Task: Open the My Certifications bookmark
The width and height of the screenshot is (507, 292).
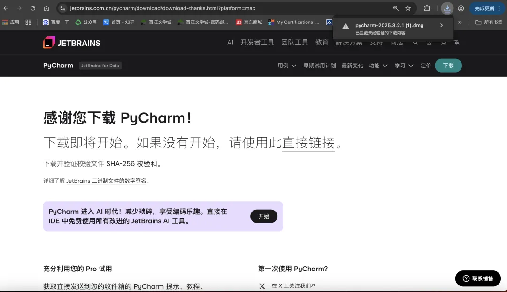Action: click(293, 22)
